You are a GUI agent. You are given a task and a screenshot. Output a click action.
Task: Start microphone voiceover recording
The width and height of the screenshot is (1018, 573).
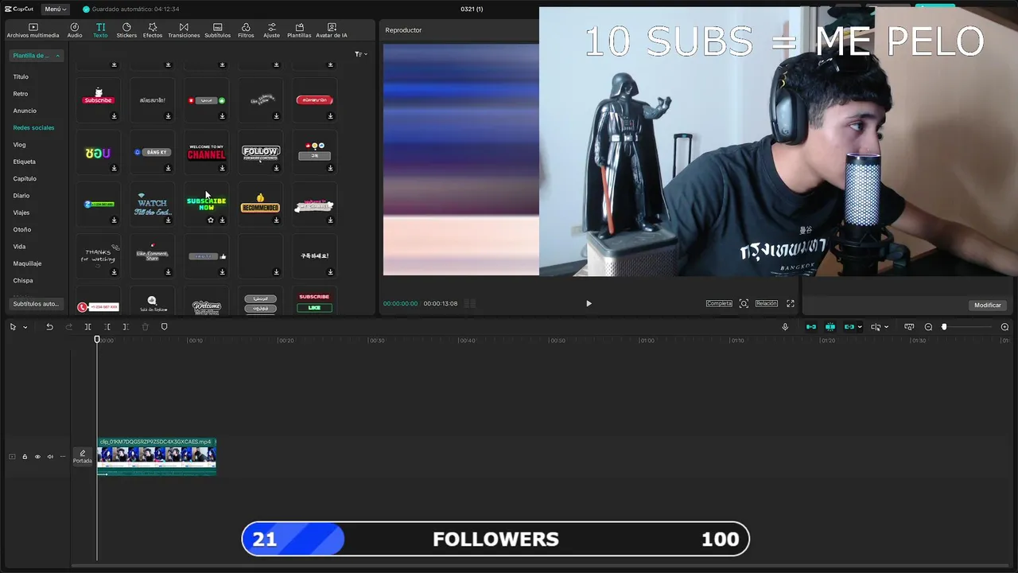click(785, 327)
